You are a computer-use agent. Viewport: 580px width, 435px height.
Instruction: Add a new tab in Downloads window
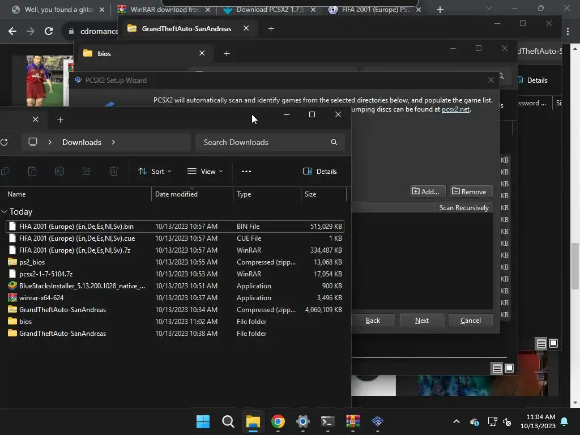60,120
